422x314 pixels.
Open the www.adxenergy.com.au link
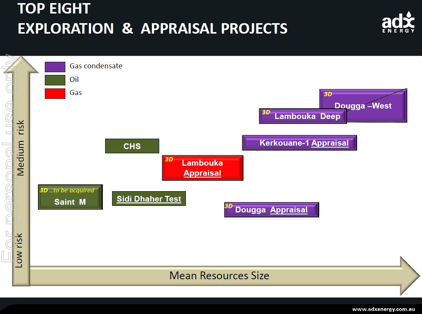[383, 309]
